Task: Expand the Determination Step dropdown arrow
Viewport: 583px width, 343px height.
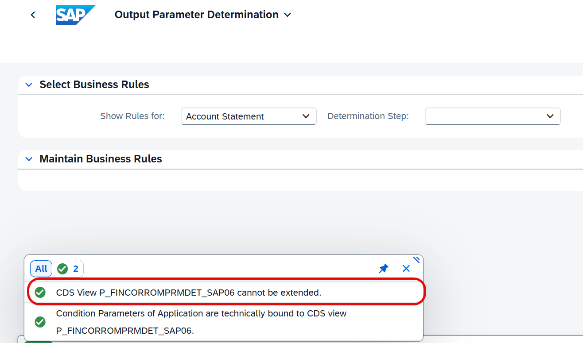Action: [x=550, y=116]
